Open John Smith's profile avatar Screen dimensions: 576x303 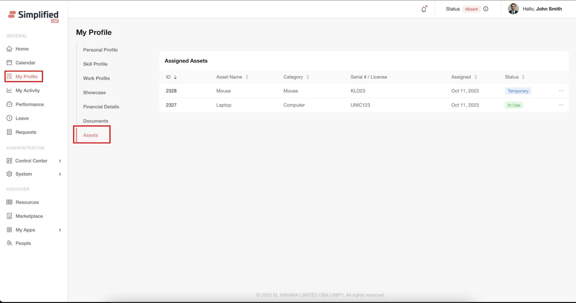click(513, 9)
